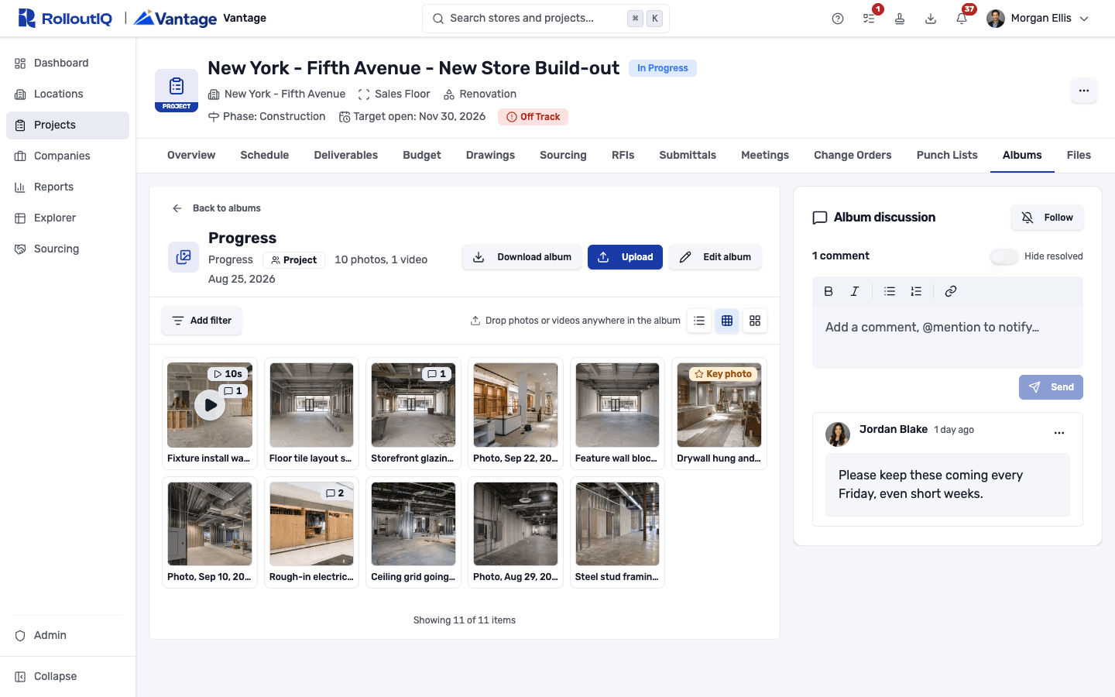Image resolution: width=1115 pixels, height=697 pixels.
Task: Insert a bulleted list in comment
Action: (x=890, y=291)
